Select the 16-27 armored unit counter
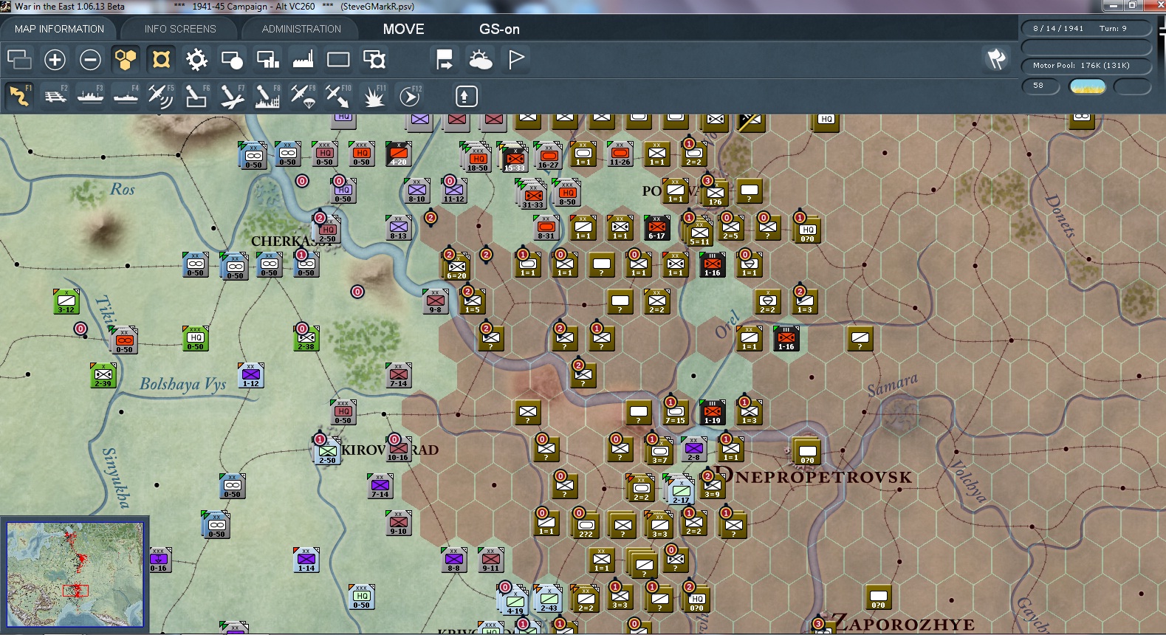1166x635 pixels. [548, 156]
